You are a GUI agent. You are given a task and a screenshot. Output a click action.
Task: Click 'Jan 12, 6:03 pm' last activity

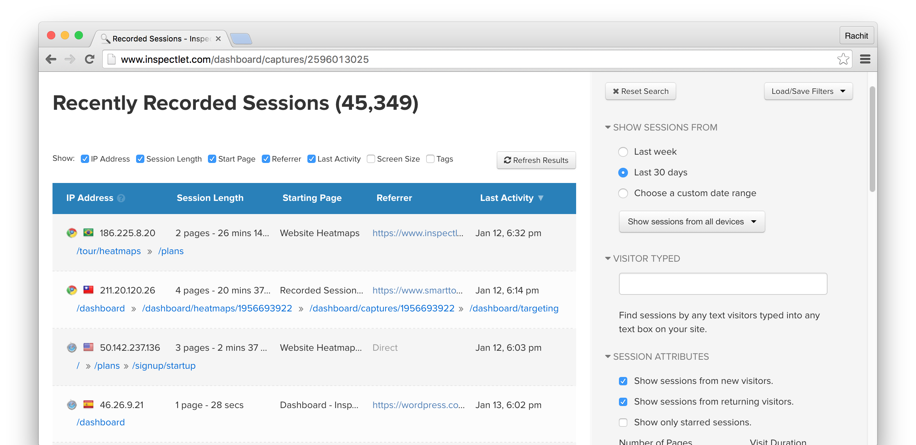(x=508, y=348)
